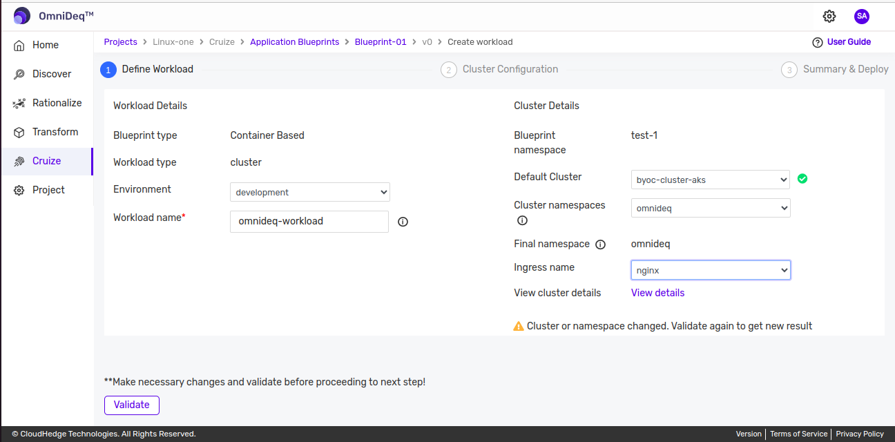This screenshot has width=895, height=442.
Task: Click Application Blueprints breadcrumb link
Action: tap(295, 42)
